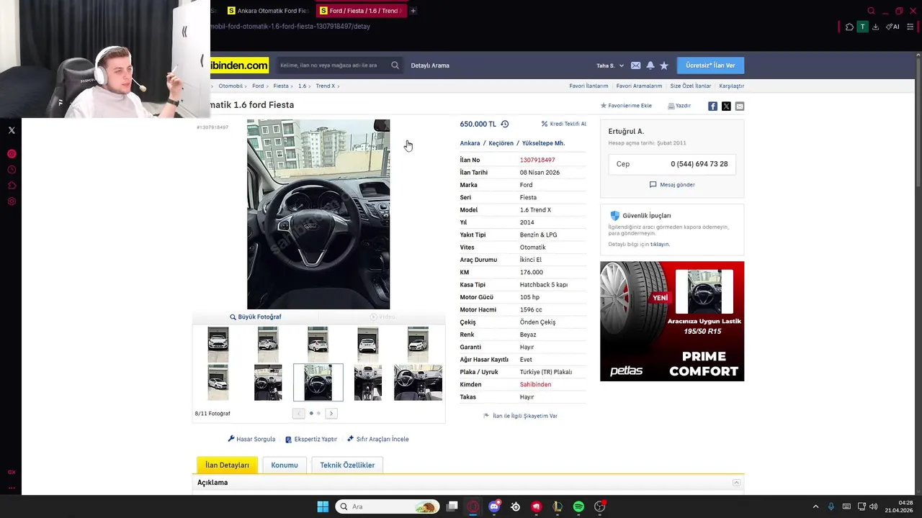Viewport: 922px width, 518px height.
Task: Click Yazdır print link
Action: [x=679, y=106]
